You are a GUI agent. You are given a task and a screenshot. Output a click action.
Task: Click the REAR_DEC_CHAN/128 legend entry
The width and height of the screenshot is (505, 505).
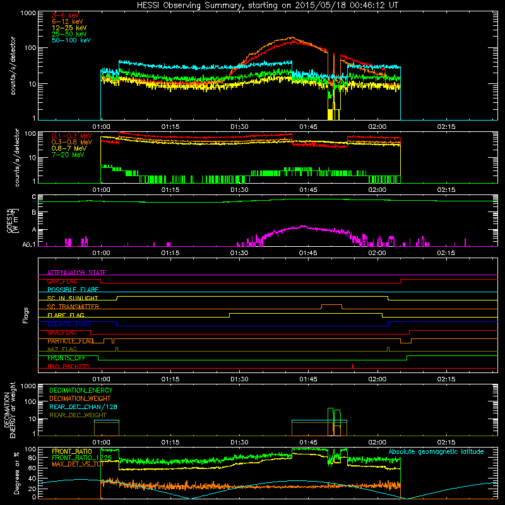[x=83, y=407]
